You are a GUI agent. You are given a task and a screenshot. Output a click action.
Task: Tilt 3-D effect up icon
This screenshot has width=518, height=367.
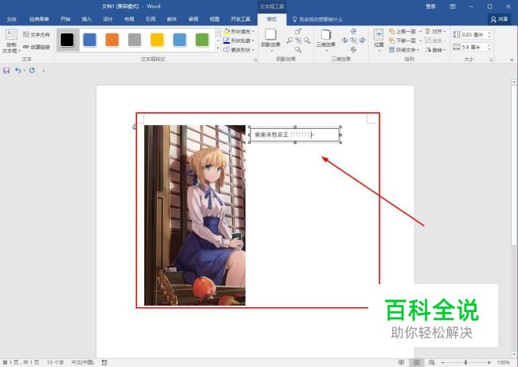click(354, 31)
